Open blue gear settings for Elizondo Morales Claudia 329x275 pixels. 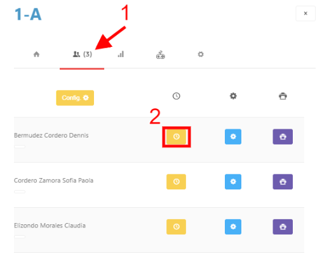coord(233,227)
